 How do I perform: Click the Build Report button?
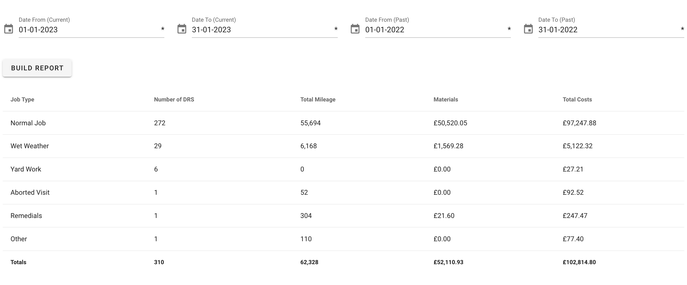pyautogui.click(x=37, y=68)
